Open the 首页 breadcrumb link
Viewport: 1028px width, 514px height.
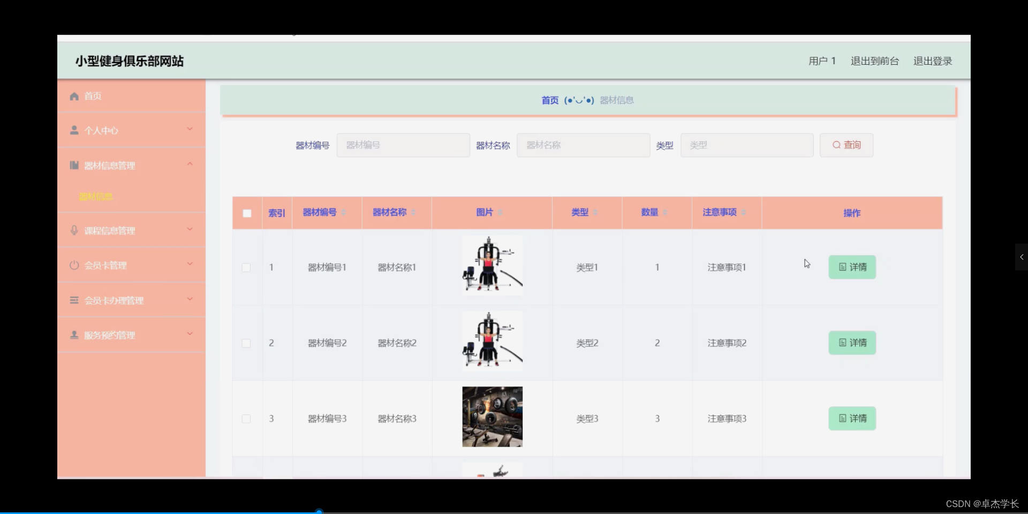549,100
